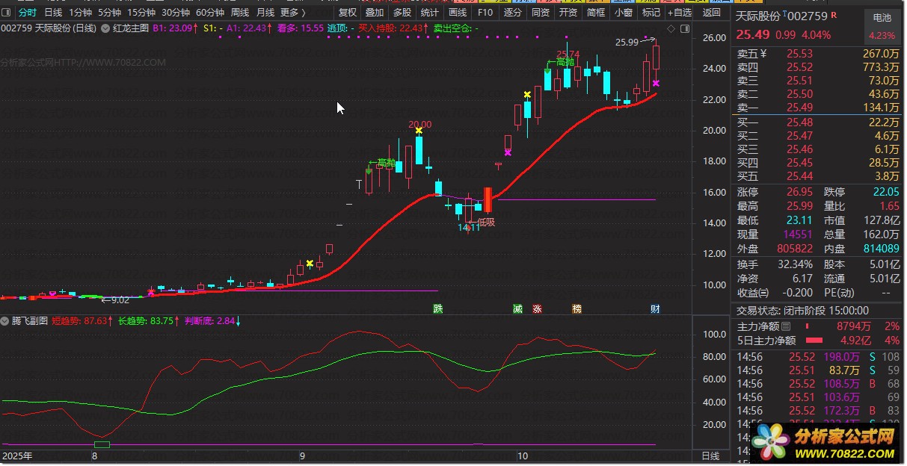
Task: Click the 减 event marker icon
Action: pos(517,308)
